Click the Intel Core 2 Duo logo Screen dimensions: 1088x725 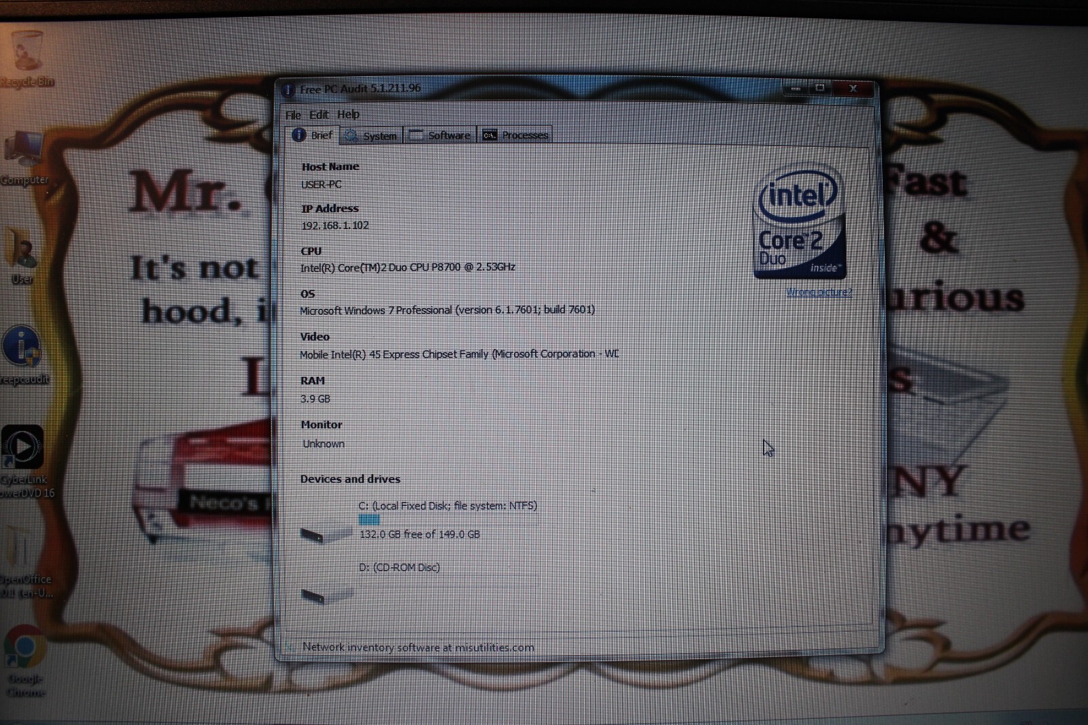coord(800,221)
